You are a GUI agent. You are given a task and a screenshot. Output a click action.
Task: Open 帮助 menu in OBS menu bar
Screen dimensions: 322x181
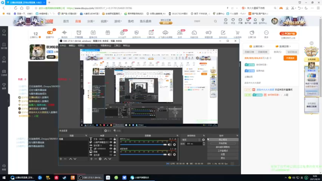click(126, 45)
